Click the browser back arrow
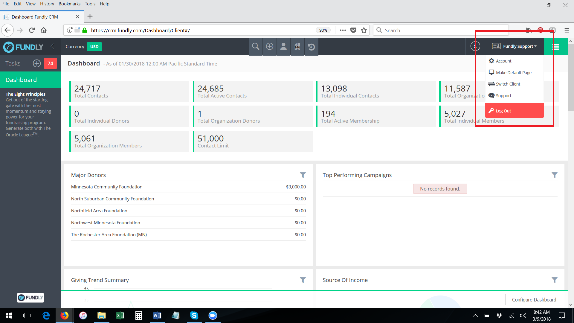The image size is (574, 323). click(x=7, y=30)
